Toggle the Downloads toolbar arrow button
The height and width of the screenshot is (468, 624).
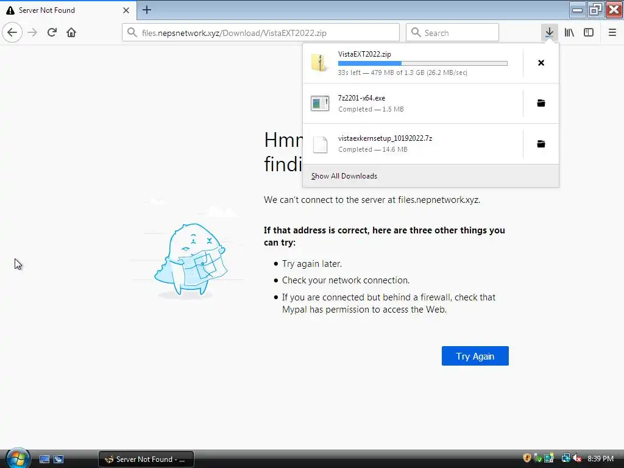pos(549,32)
